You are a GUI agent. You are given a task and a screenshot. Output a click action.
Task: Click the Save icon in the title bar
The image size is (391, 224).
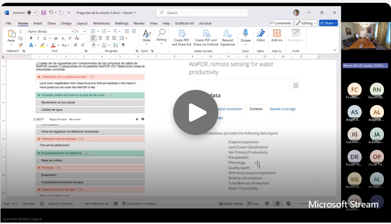[43, 13]
